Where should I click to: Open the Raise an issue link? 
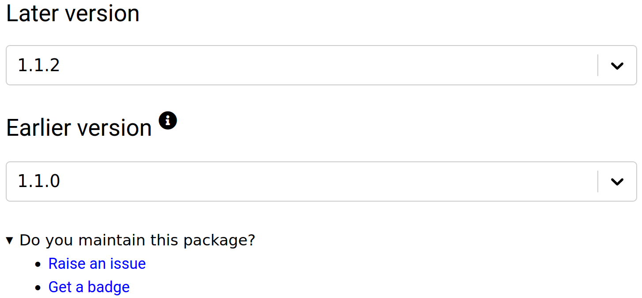97,264
